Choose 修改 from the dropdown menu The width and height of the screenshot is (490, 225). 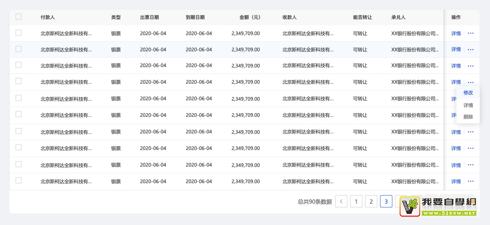pyautogui.click(x=468, y=93)
